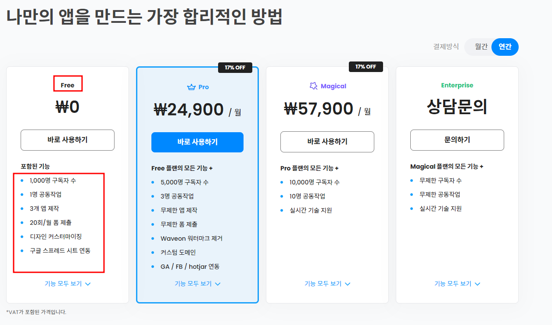Click 문의하기 on the Enterprise card
Image resolution: width=552 pixels, height=325 pixels.
[457, 140]
